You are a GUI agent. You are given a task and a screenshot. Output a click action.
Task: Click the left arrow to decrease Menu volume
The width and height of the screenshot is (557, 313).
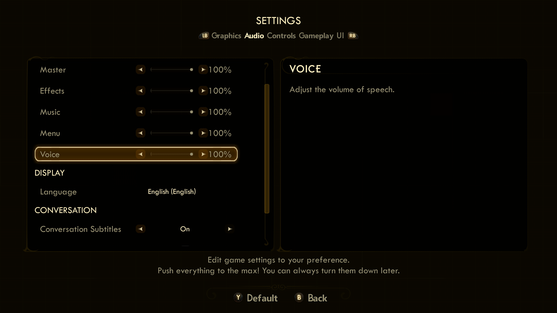click(x=140, y=133)
